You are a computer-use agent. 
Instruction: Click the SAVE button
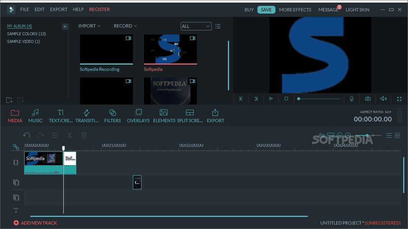coord(266,10)
